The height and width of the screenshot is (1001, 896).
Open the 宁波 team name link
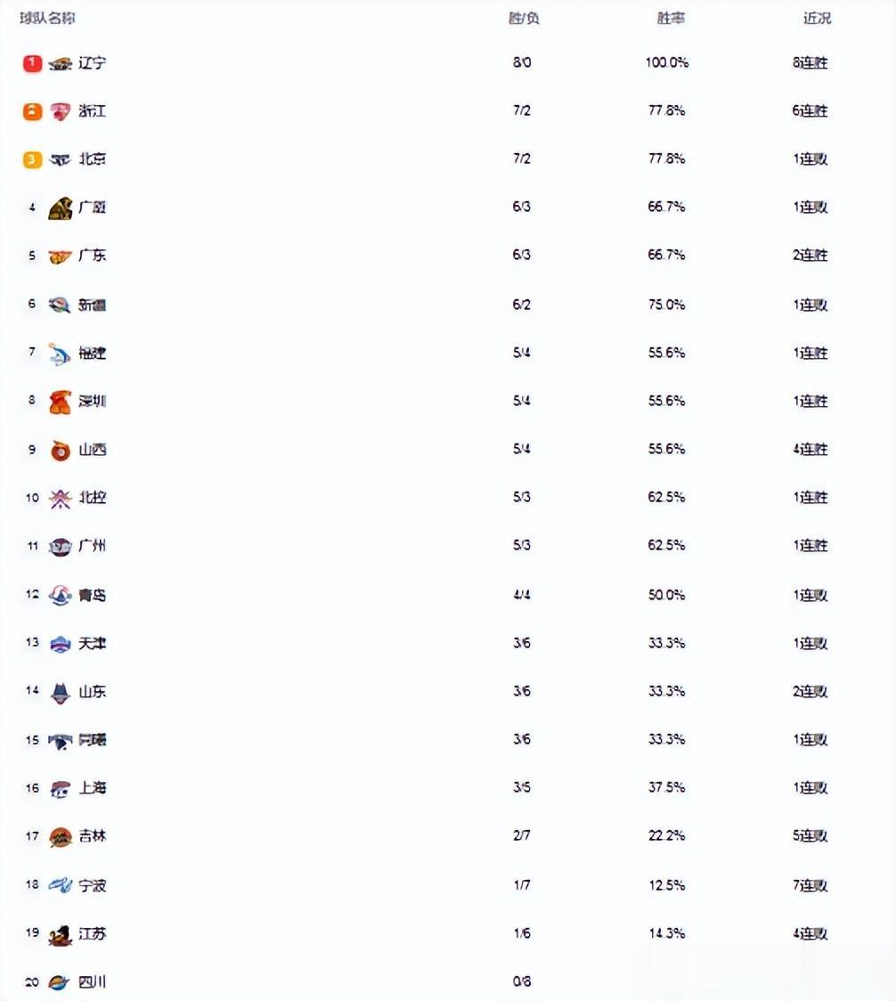coord(92,885)
